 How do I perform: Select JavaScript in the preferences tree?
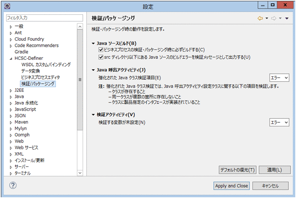point(26,109)
